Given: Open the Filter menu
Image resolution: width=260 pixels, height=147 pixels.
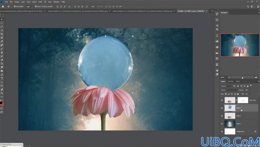Looking at the screenshot, I should click(40, 2).
